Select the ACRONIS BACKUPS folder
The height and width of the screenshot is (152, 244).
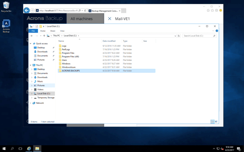pos(107,71)
